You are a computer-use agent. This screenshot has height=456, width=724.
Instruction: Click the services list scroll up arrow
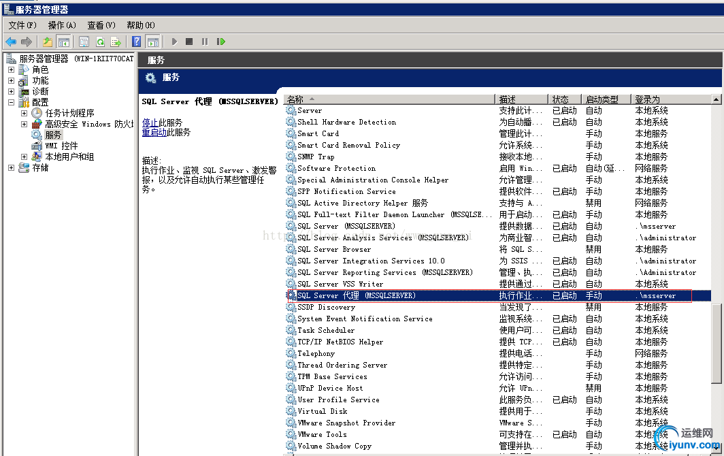[x=716, y=99]
